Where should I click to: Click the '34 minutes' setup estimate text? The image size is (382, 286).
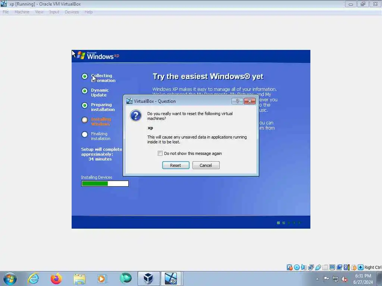(x=100, y=159)
